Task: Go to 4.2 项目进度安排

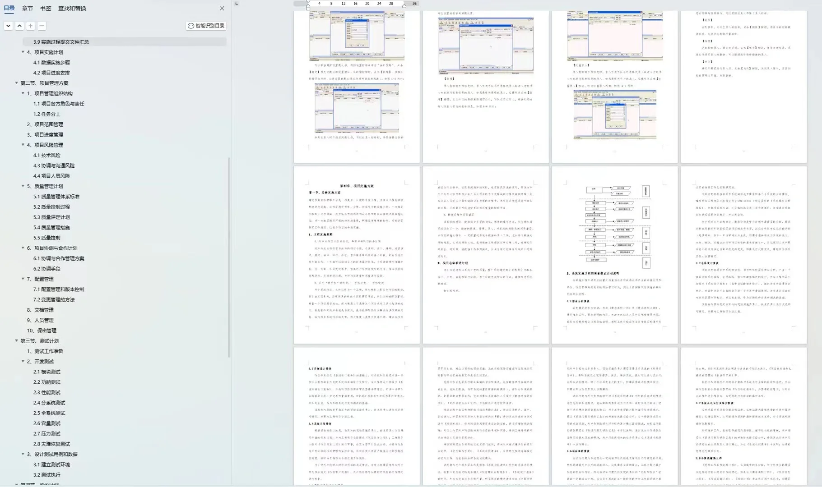Action: [x=51, y=73]
